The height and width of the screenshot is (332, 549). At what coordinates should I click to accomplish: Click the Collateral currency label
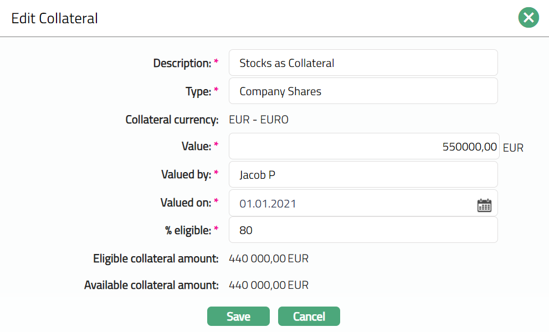(172, 120)
